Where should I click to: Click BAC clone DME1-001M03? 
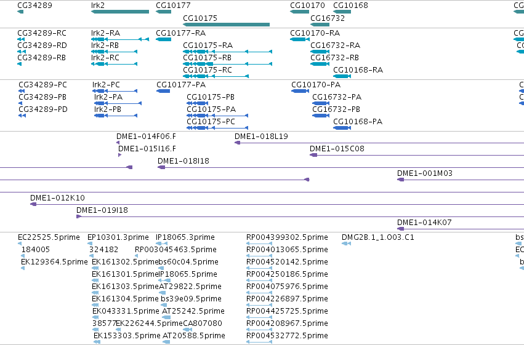click(x=425, y=173)
